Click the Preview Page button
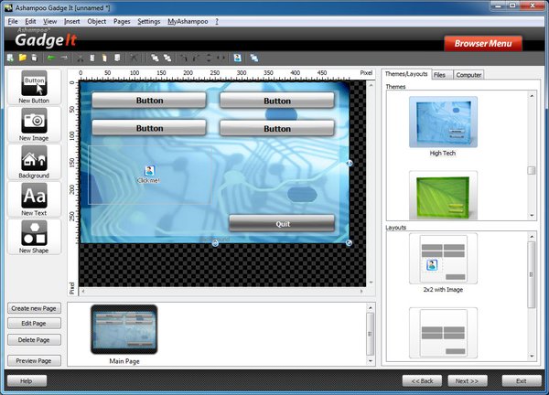 point(35,360)
